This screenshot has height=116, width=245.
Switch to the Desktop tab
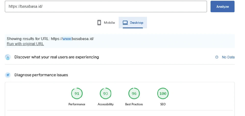[133, 23]
